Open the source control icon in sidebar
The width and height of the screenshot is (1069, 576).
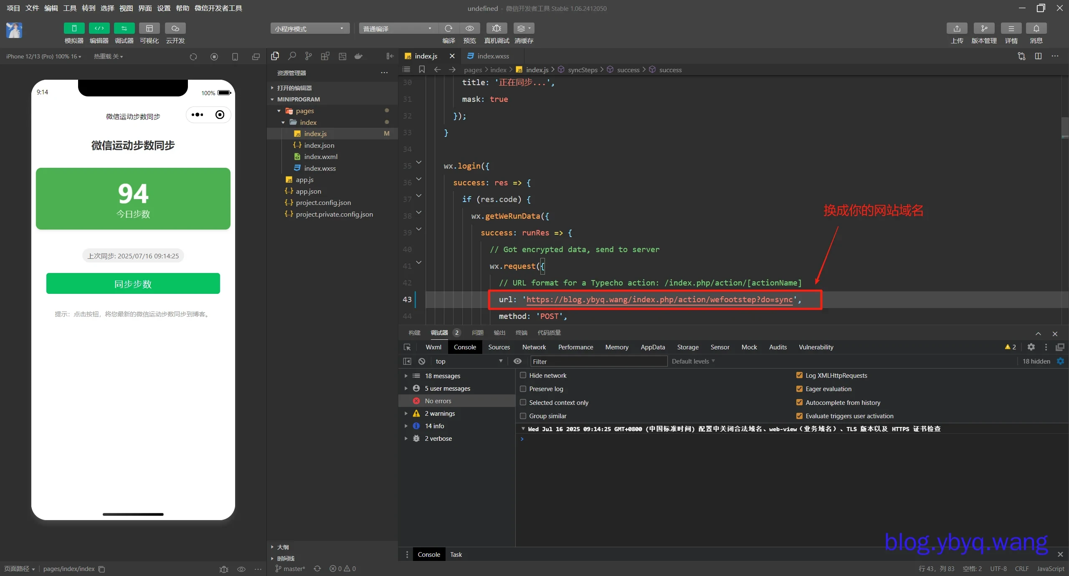[308, 56]
